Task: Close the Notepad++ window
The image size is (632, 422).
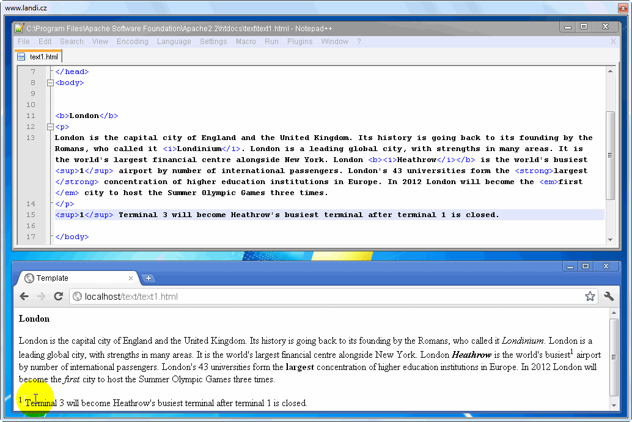Action: (x=605, y=27)
